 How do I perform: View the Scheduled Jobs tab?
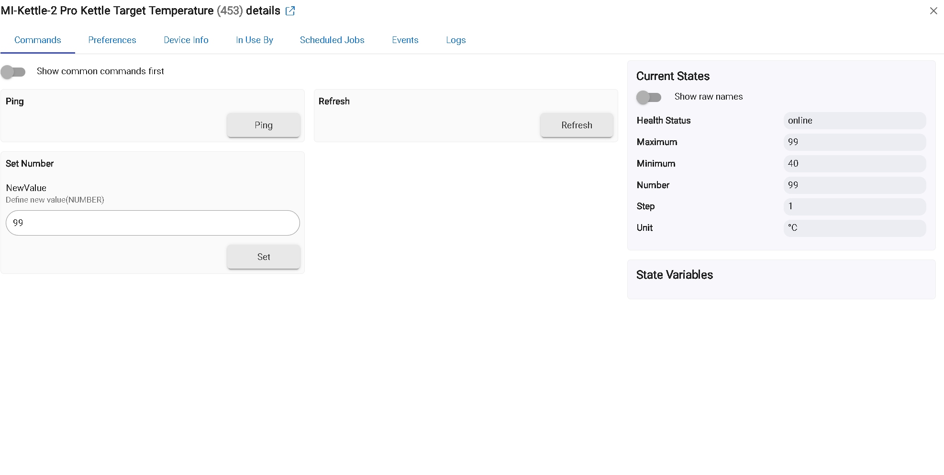coord(332,40)
